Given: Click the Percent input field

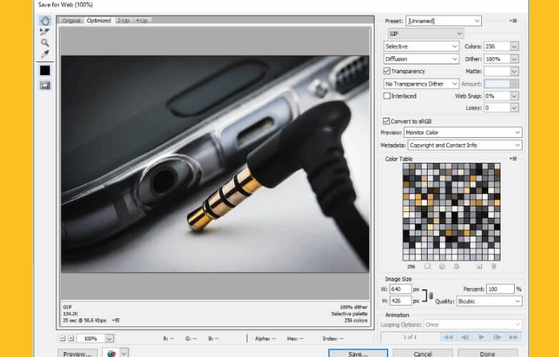Looking at the screenshot, I should [502, 289].
